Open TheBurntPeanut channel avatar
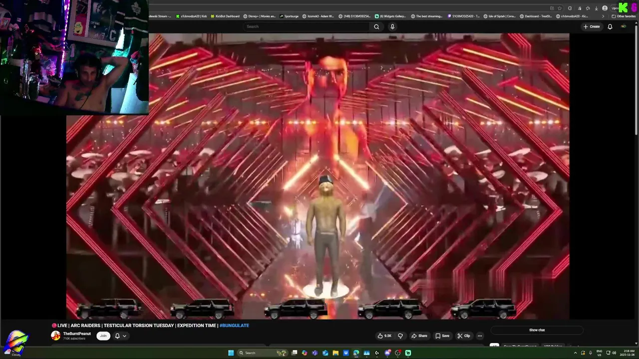 coord(56,336)
